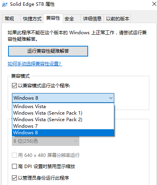Click the 运行兼容性疑难解答 button
The width and height of the screenshot is (157, 185).
(x=48, y=51)
